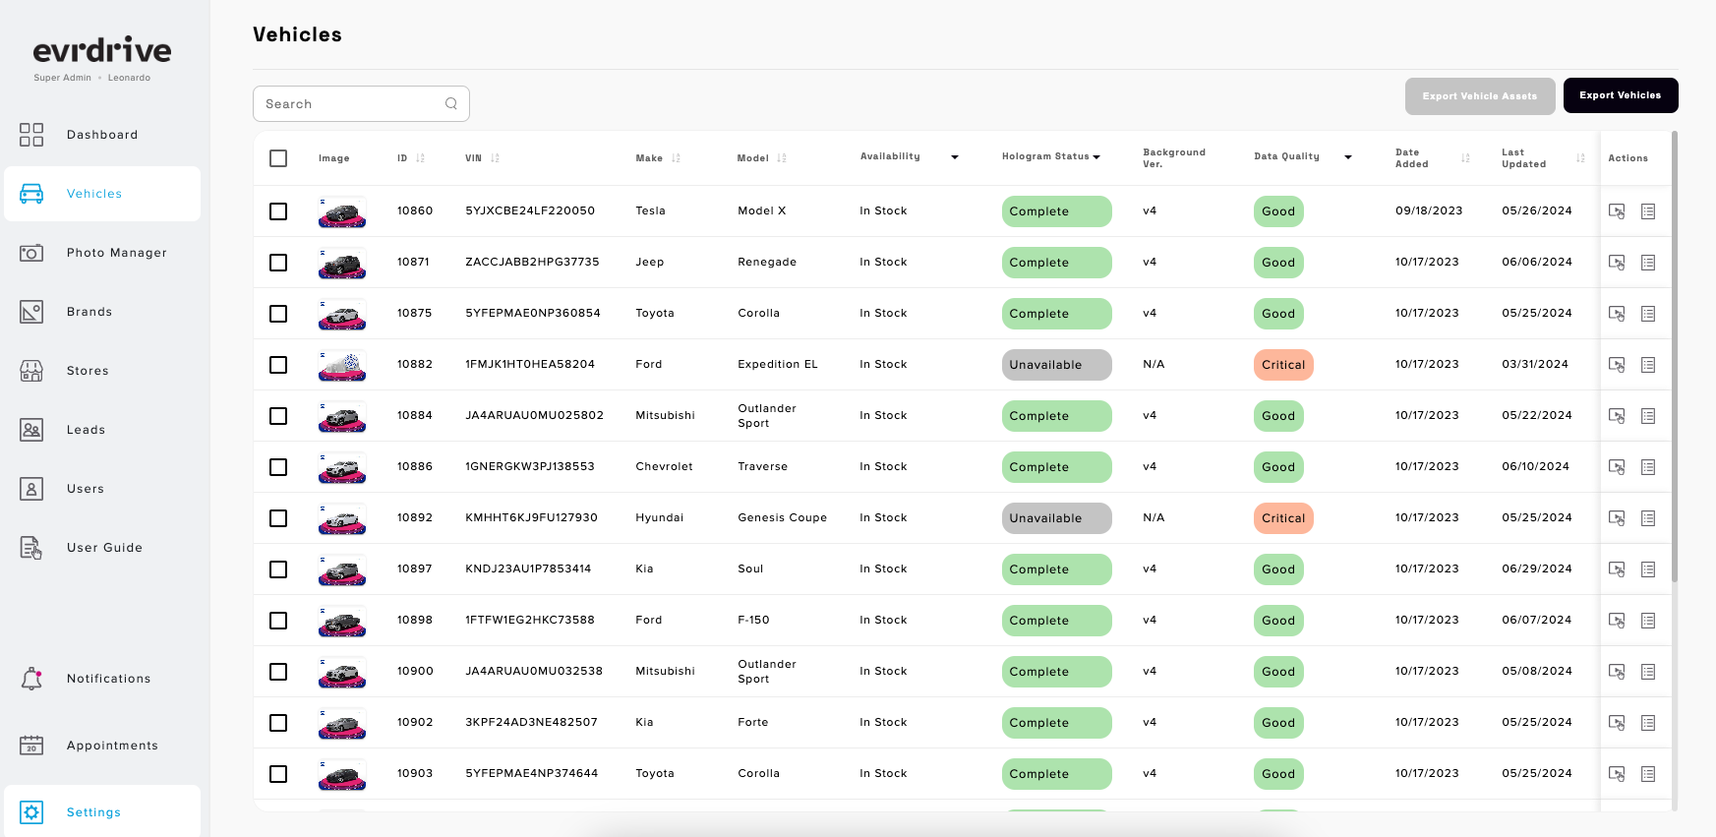Open image action for Ford F-150 row
1716x837 pixels.
point(1617,621)
